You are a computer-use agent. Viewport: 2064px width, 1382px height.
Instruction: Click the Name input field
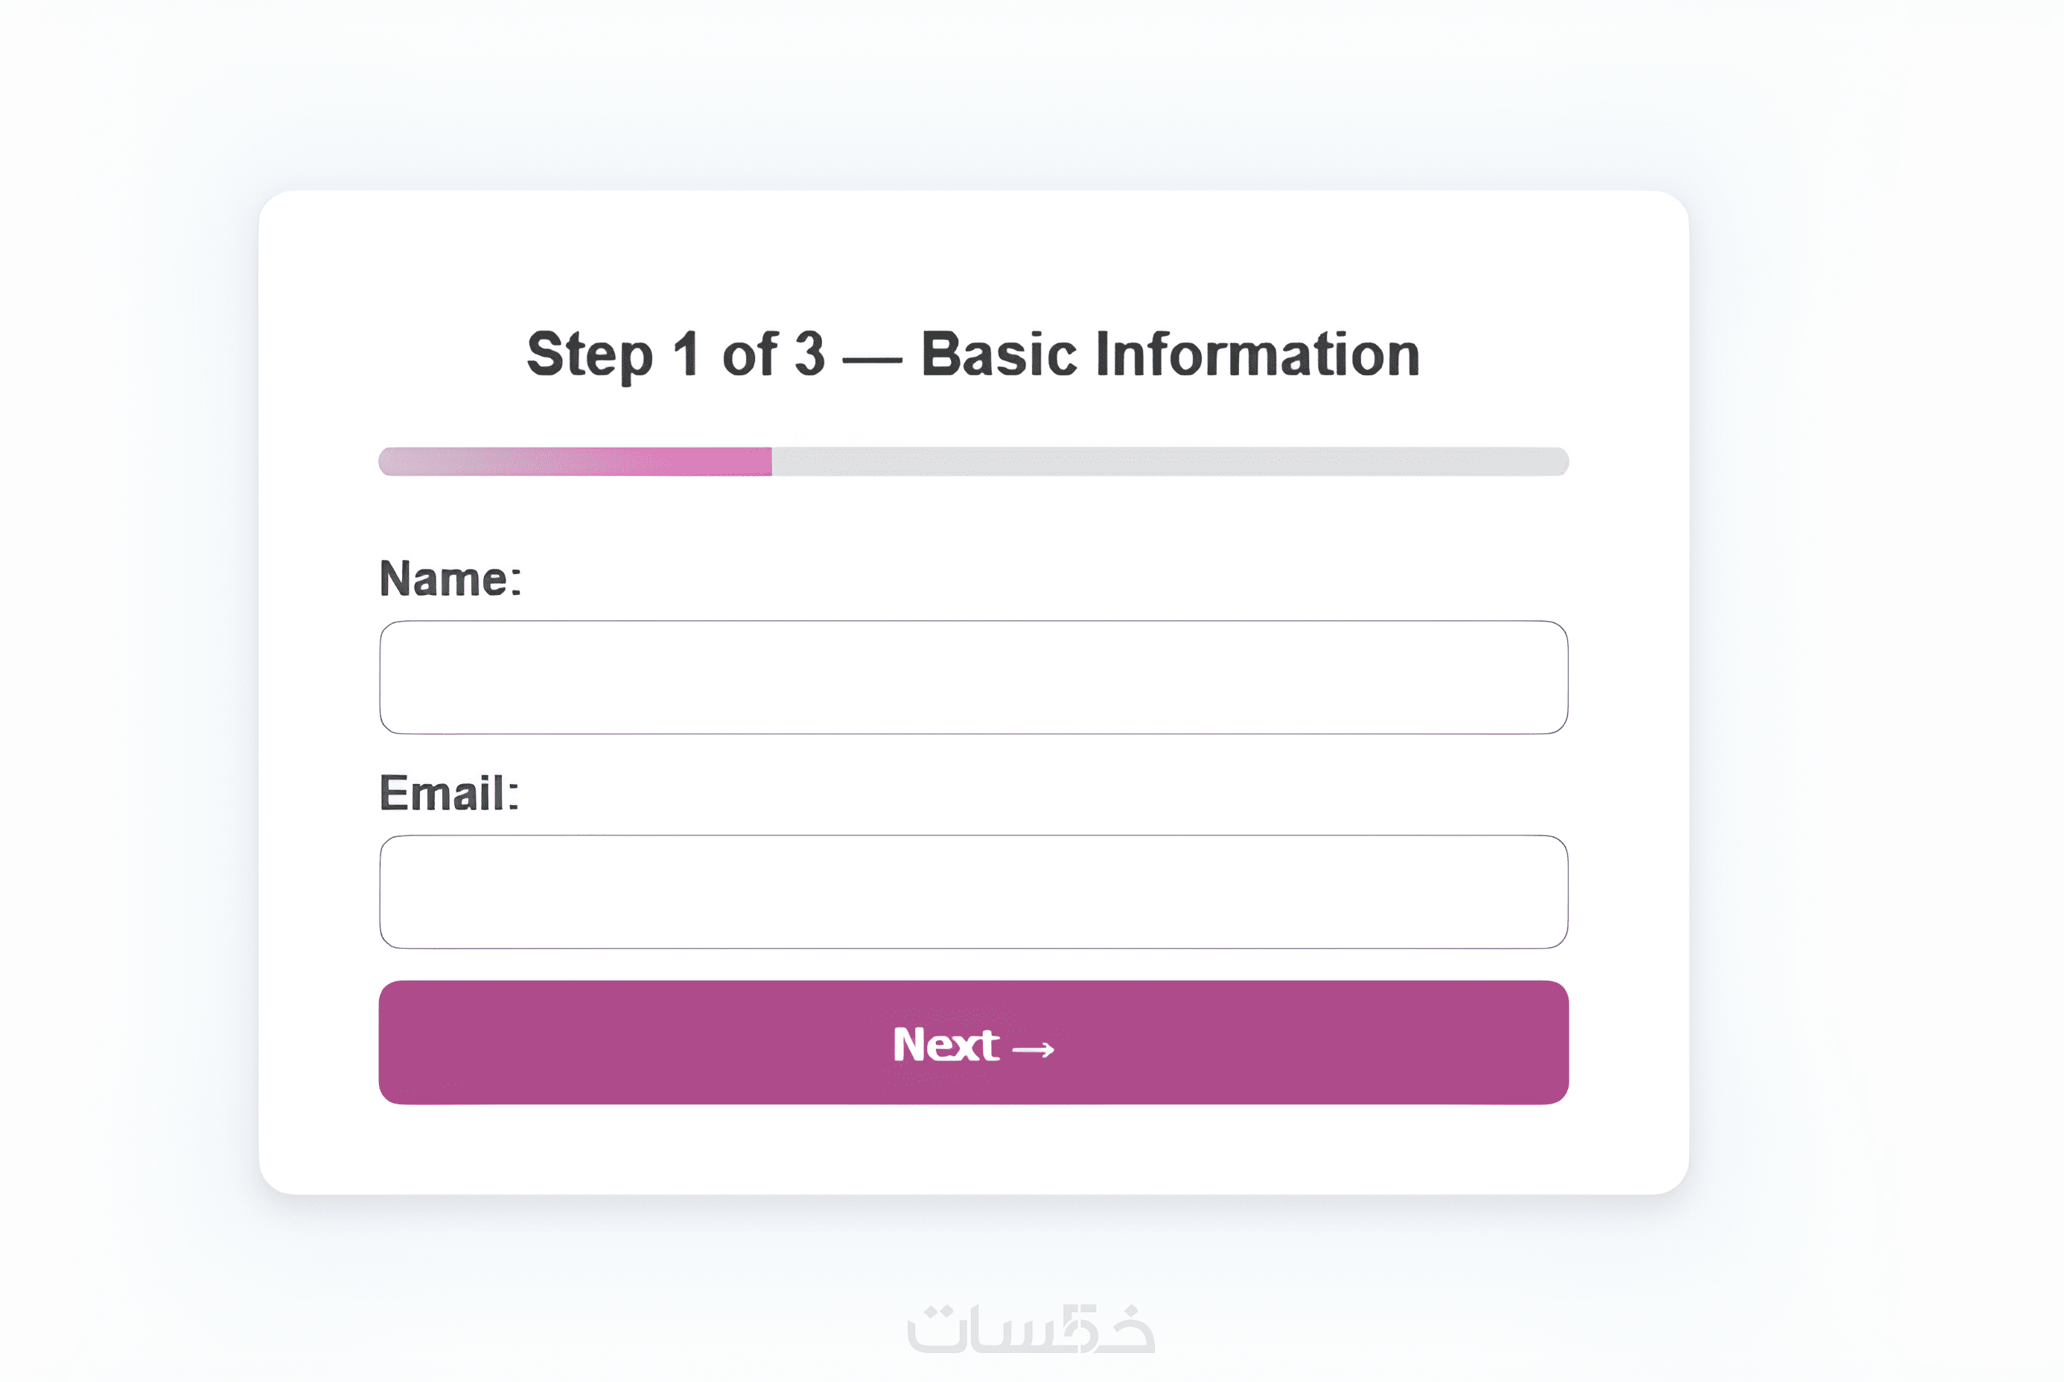point(973,677)
